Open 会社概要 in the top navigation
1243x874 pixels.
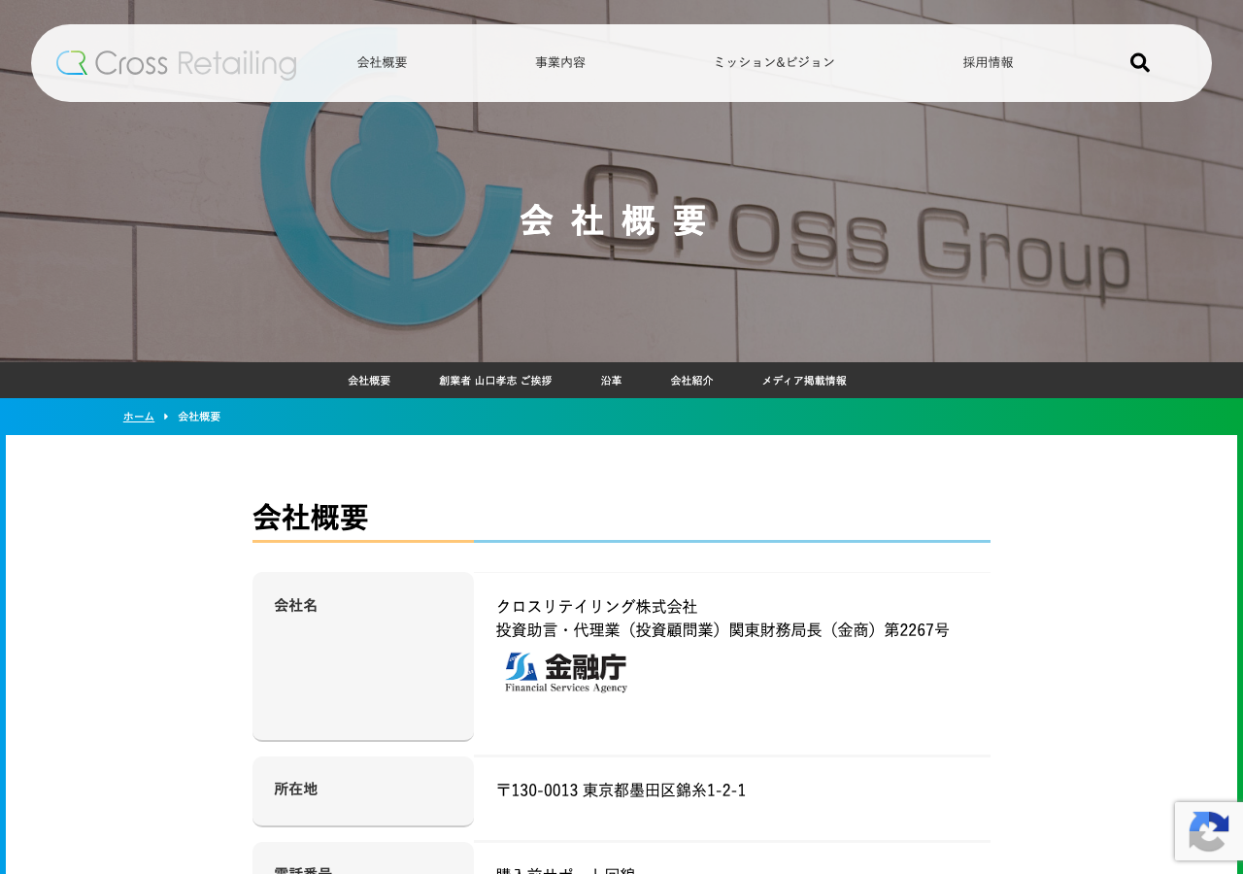tap(382, 62)
